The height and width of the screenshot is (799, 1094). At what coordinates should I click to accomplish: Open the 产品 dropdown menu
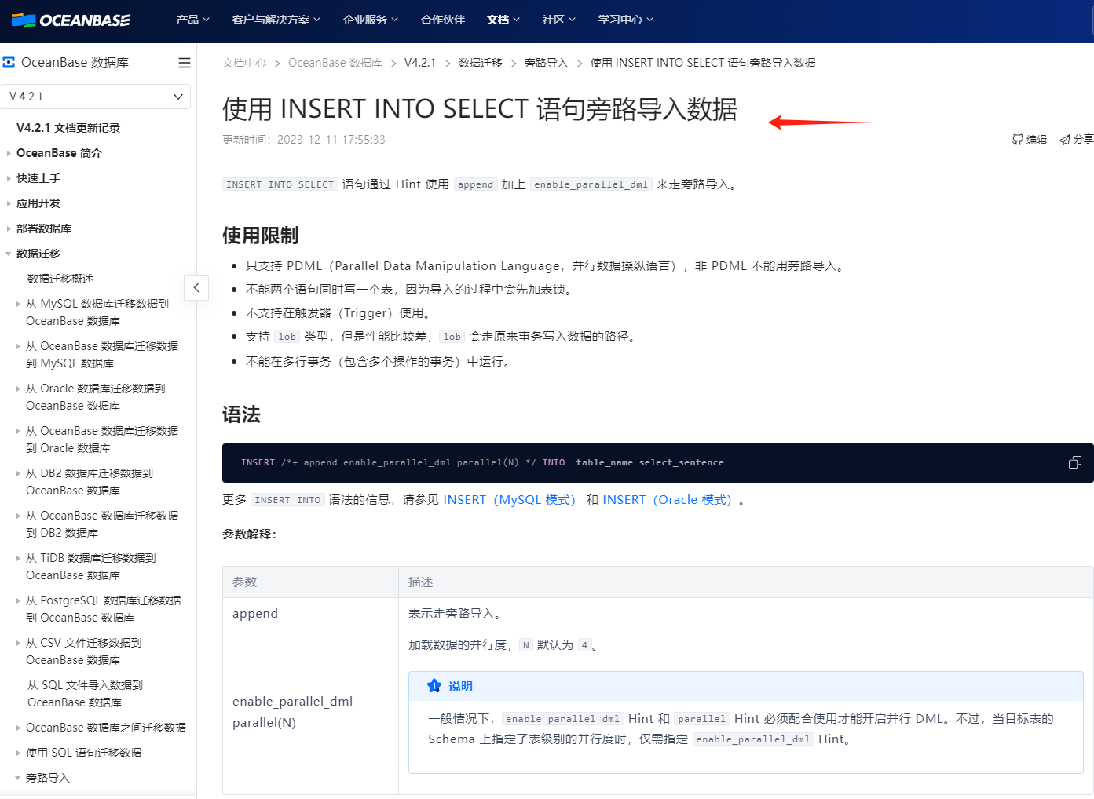(192, 20)
